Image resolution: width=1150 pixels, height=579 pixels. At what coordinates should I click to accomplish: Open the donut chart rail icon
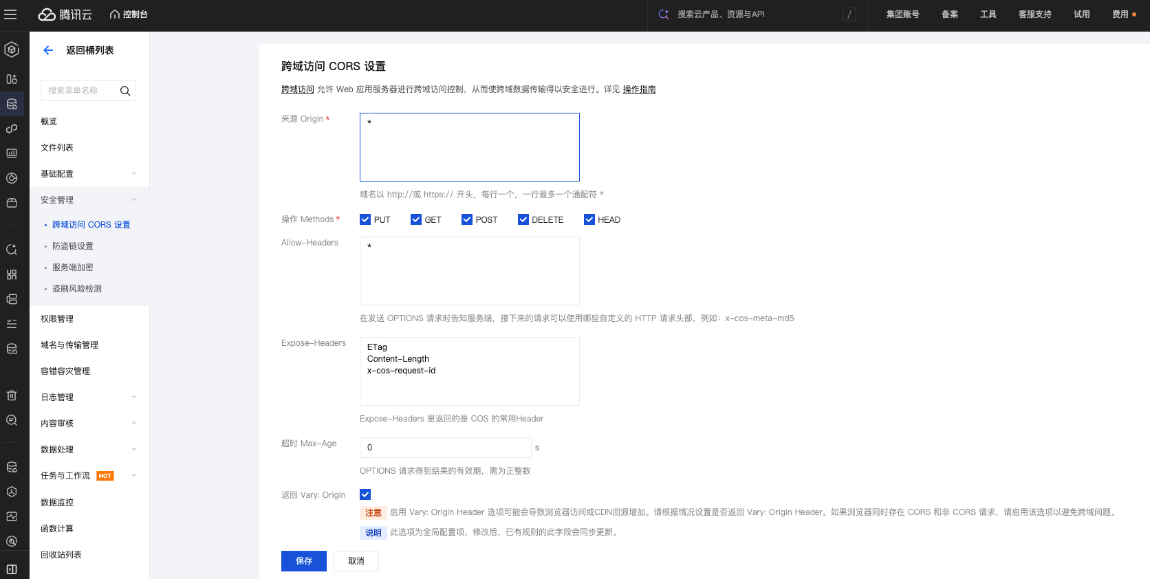click(12, 178)
